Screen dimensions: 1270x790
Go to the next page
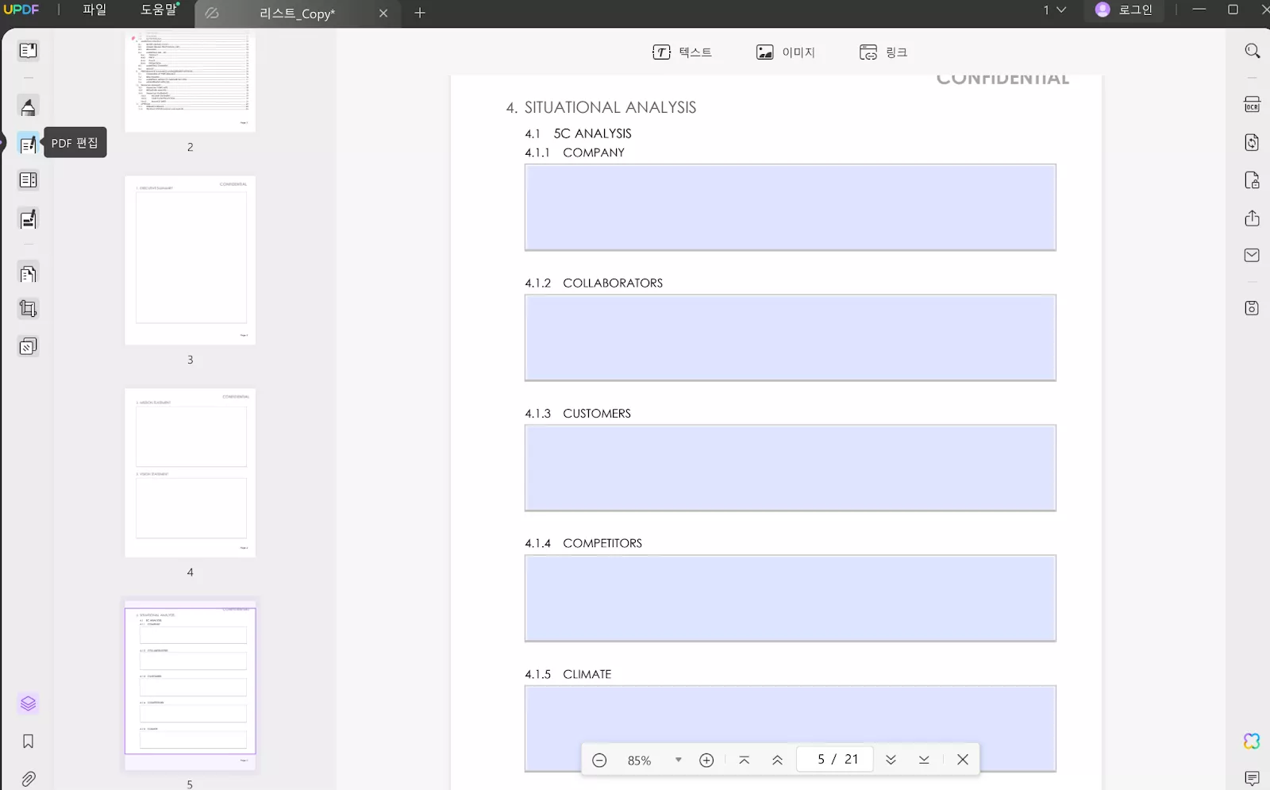click(x=891, y=760)
